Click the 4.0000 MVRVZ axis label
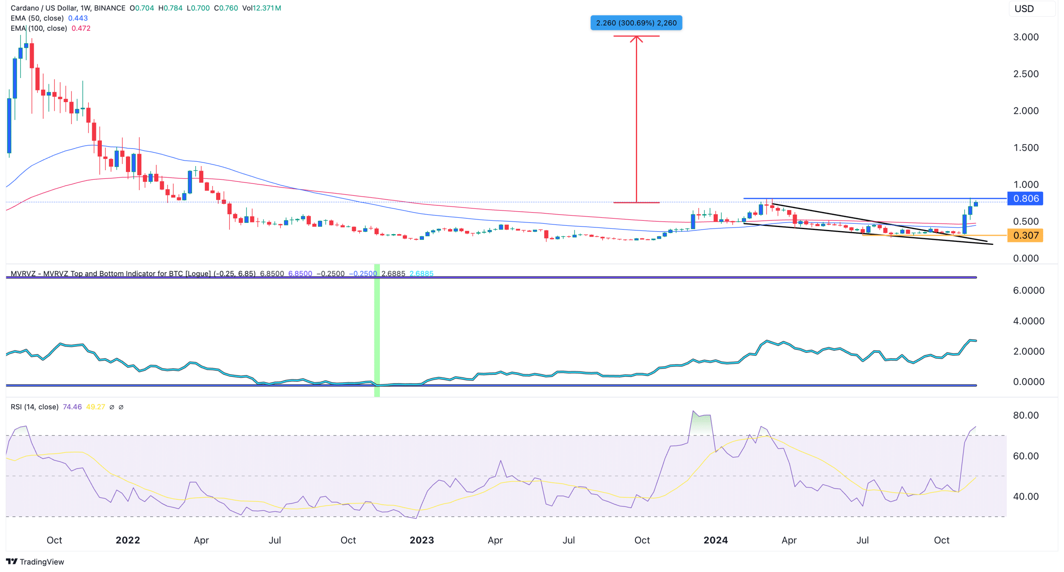Screen dimensions: 1064x572 [x=1028, y=321]
